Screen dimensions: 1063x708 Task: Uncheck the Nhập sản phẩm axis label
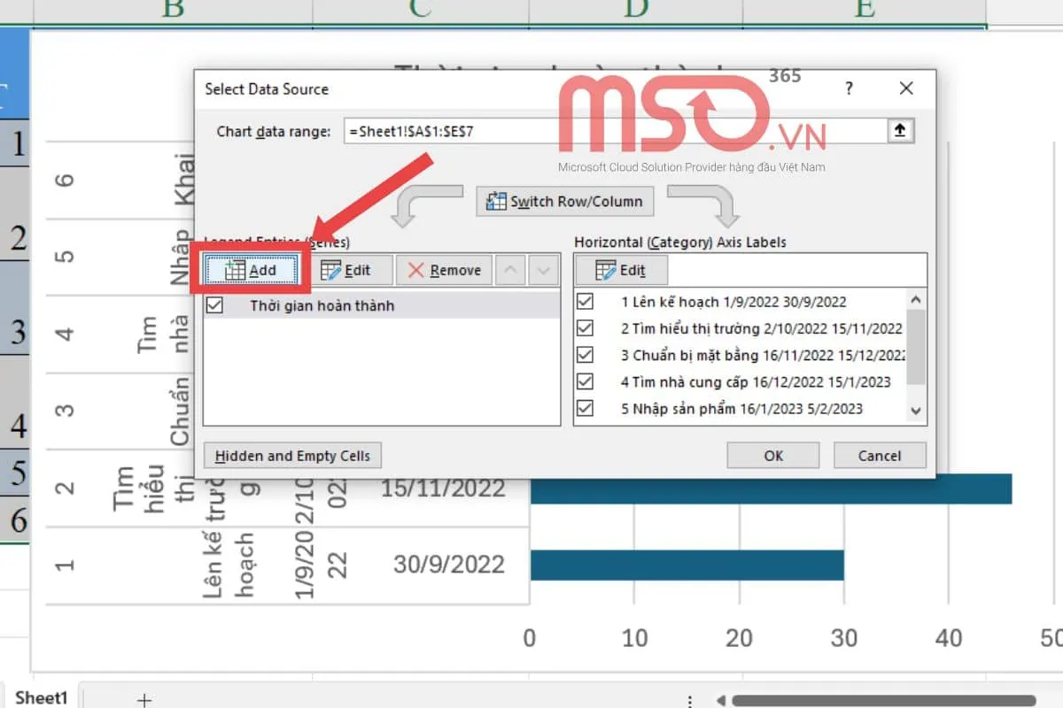pos(585,410)
